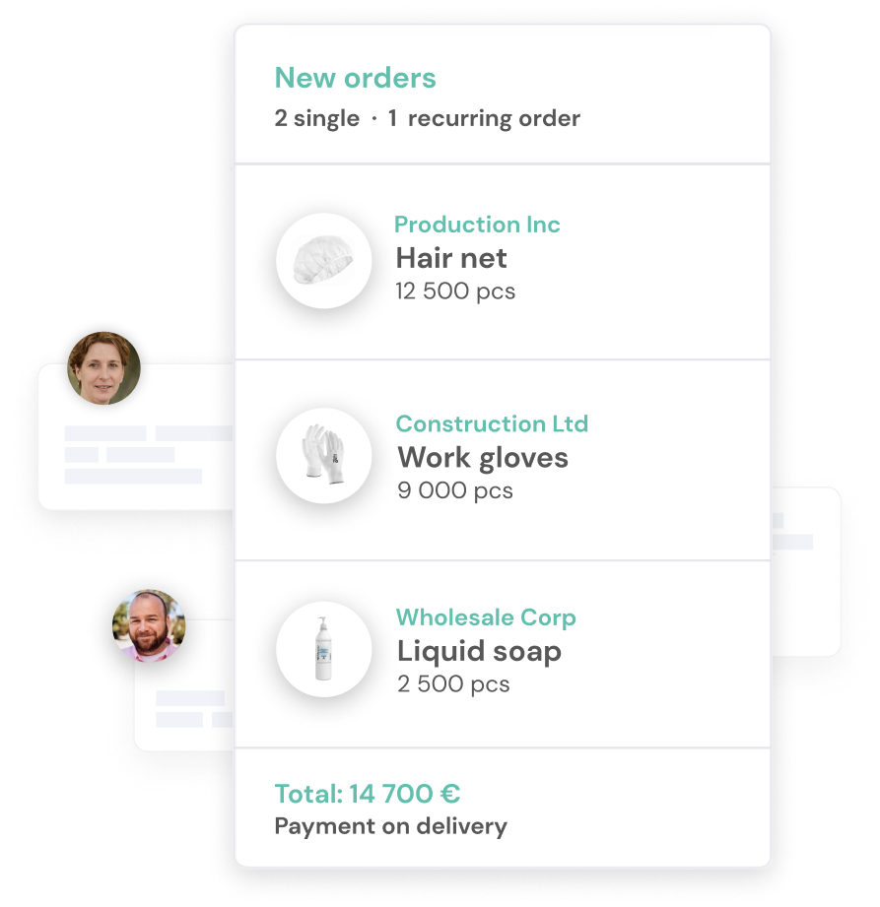Click the 9 000 pcs quantity
Image resolution: width=880 pixels, height=907 pixels.
click(x=455, y=490)
